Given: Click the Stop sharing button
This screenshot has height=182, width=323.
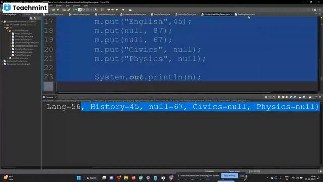Looking at the screenshot, I should pos(229,176).
